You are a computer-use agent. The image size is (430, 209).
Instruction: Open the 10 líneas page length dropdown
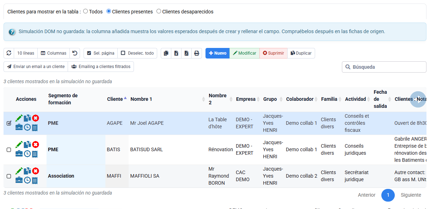coord(26,53)
